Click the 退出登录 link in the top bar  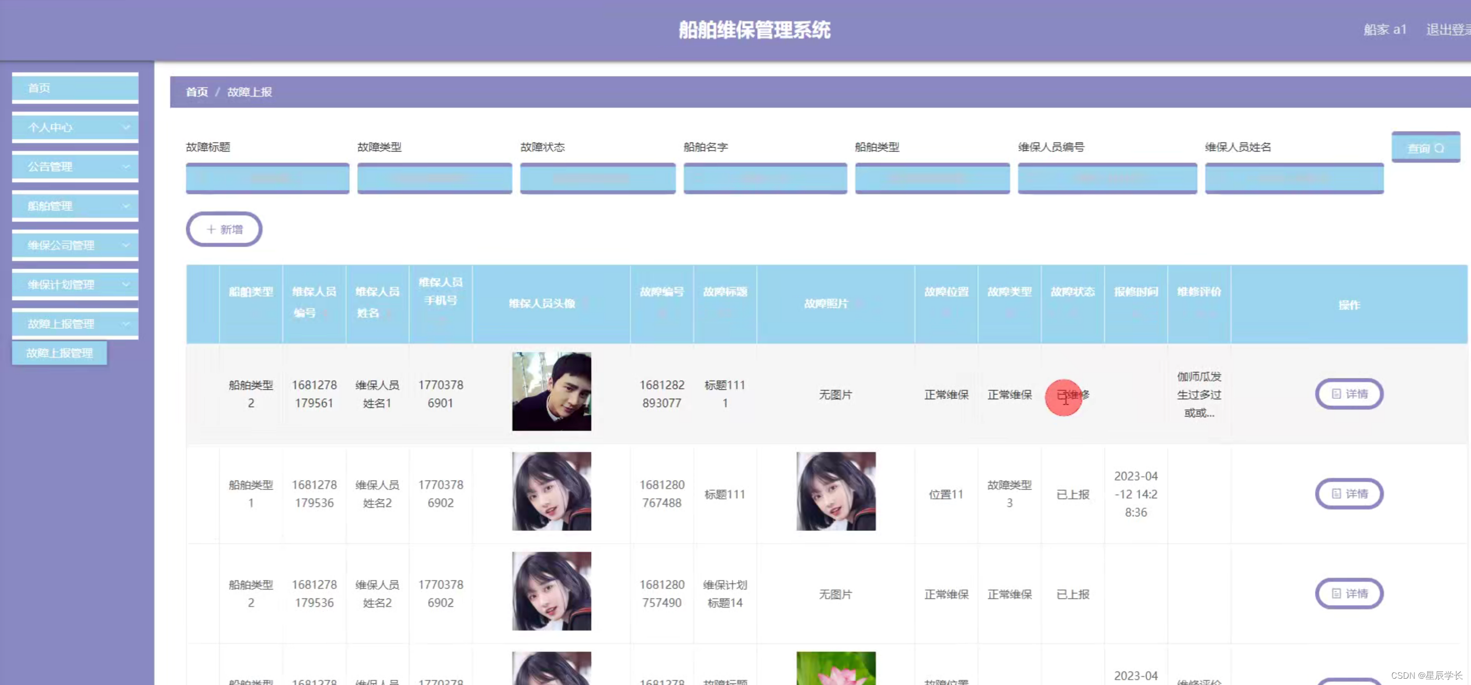click(x=1447, y=29)
